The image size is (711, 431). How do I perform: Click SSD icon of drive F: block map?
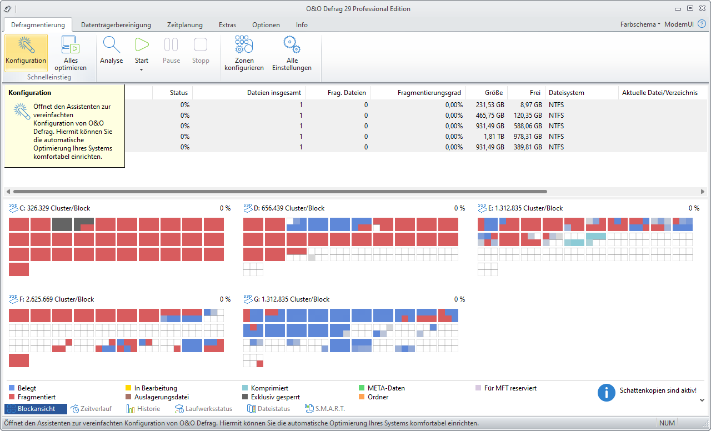[x=14, y=299]
